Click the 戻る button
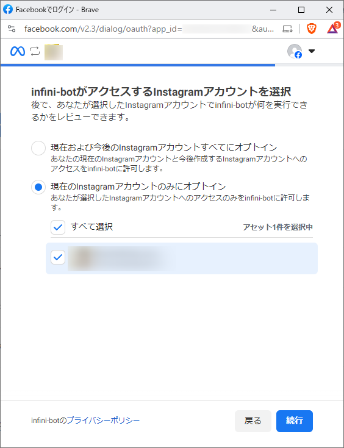The image size is (344, 448). (253, 421)
